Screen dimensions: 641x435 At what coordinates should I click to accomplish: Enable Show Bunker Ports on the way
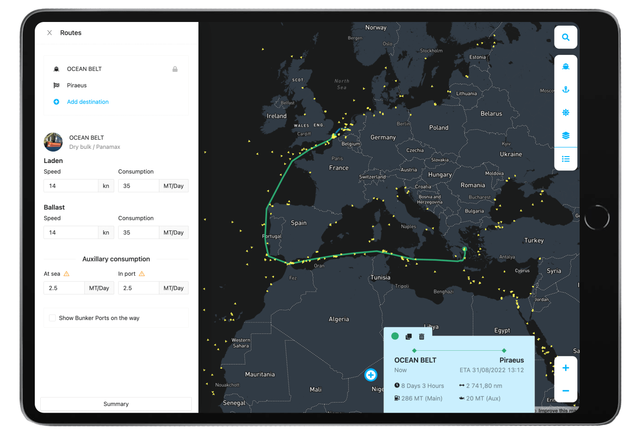point(53,318)
